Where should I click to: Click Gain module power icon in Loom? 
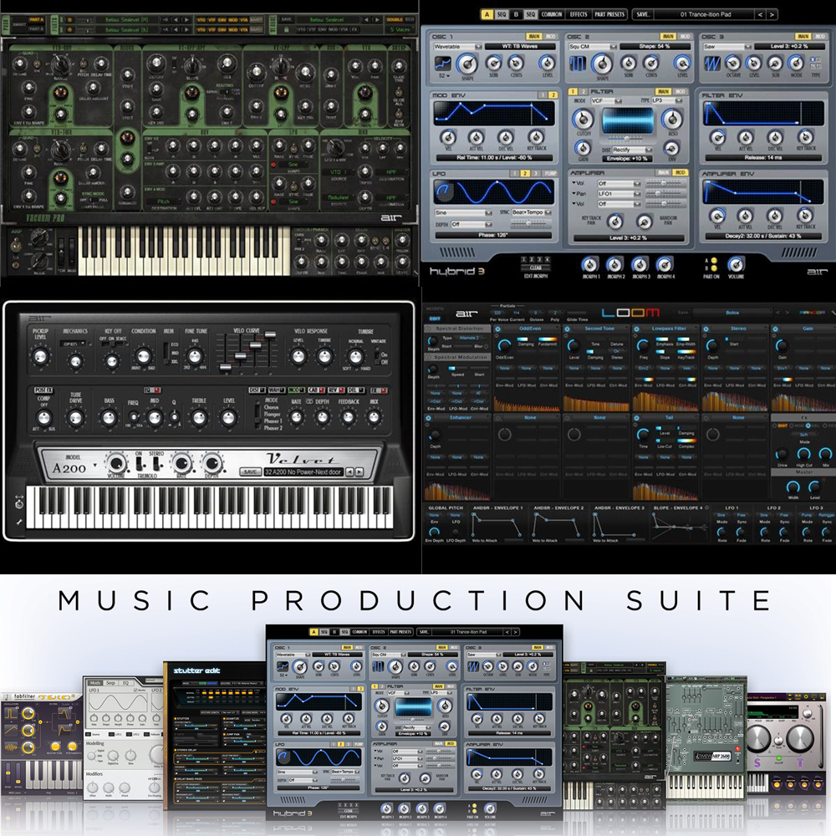click(x=775, y=329)
